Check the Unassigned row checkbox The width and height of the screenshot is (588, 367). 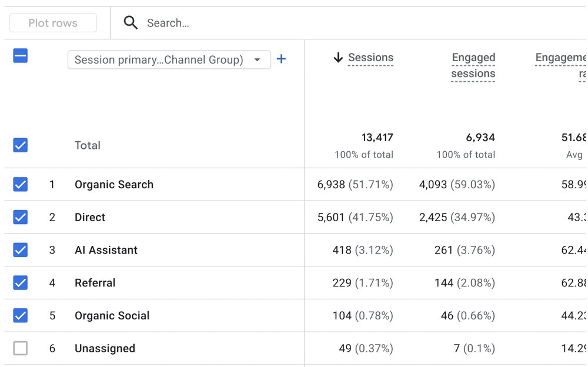pos(20,348)
